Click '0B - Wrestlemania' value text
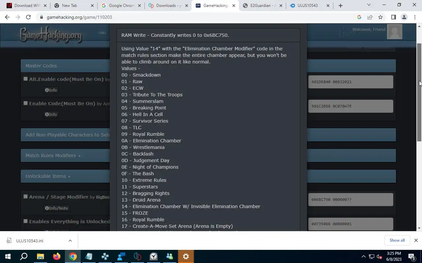 (143, 147)
